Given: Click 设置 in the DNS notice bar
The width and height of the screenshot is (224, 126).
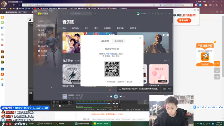Looking at the screenshot, I should 164,89.
